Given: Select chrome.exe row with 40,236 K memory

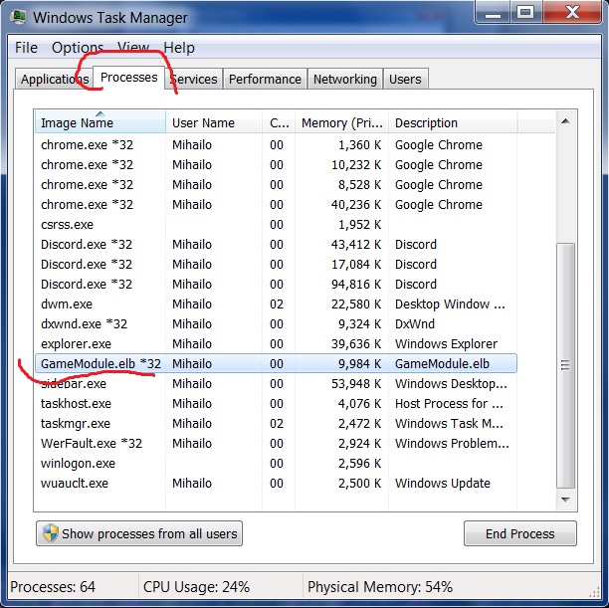Looking at the screenshot, I should pos(276,204).
